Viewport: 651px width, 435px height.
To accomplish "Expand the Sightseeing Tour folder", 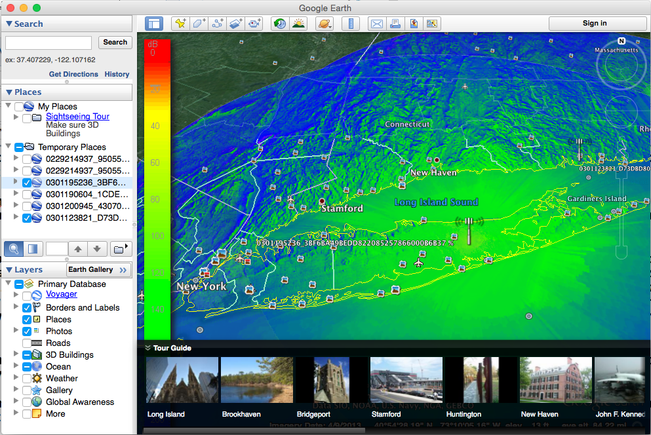I will [x=15, y=117].
